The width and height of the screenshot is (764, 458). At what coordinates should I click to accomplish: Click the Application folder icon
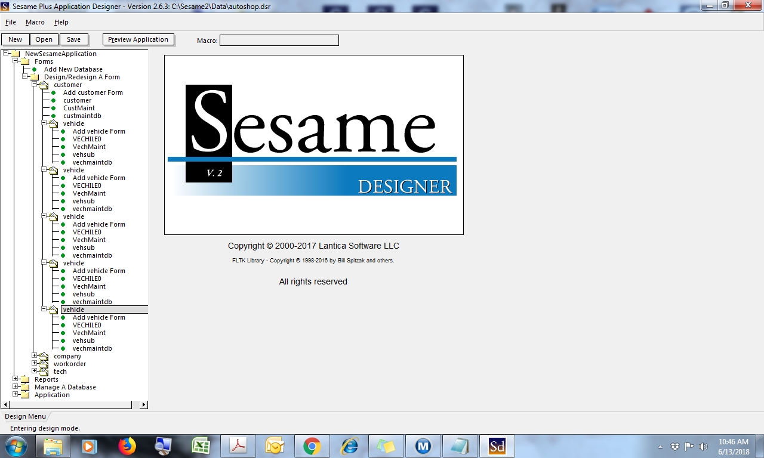(x=24, y=395)
